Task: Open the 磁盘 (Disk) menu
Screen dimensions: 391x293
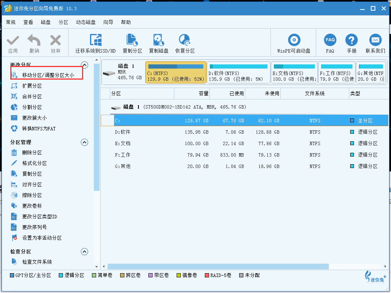Action: 46,22
